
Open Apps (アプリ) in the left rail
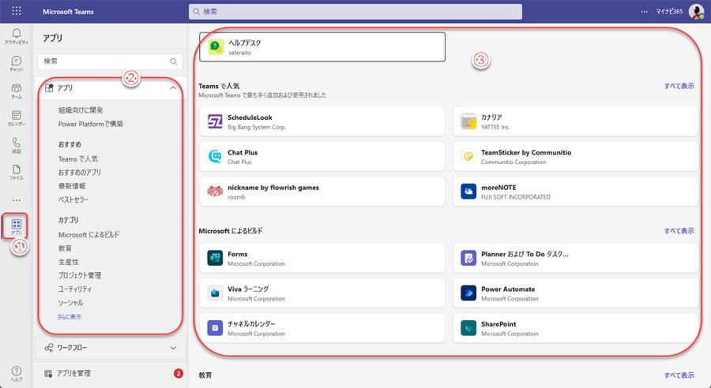(x=17, y=226)
